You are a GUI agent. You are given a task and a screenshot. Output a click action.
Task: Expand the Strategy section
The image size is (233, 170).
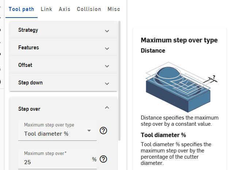[x=107, y=31]
